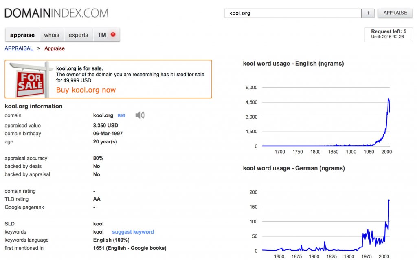Select the appraised value 3,350 USD
This screenshot has width=417, height=260.
click(x=105, y=126)
